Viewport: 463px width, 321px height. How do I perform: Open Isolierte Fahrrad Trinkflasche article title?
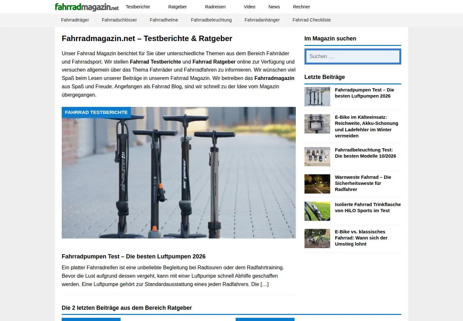pos(368,208)
